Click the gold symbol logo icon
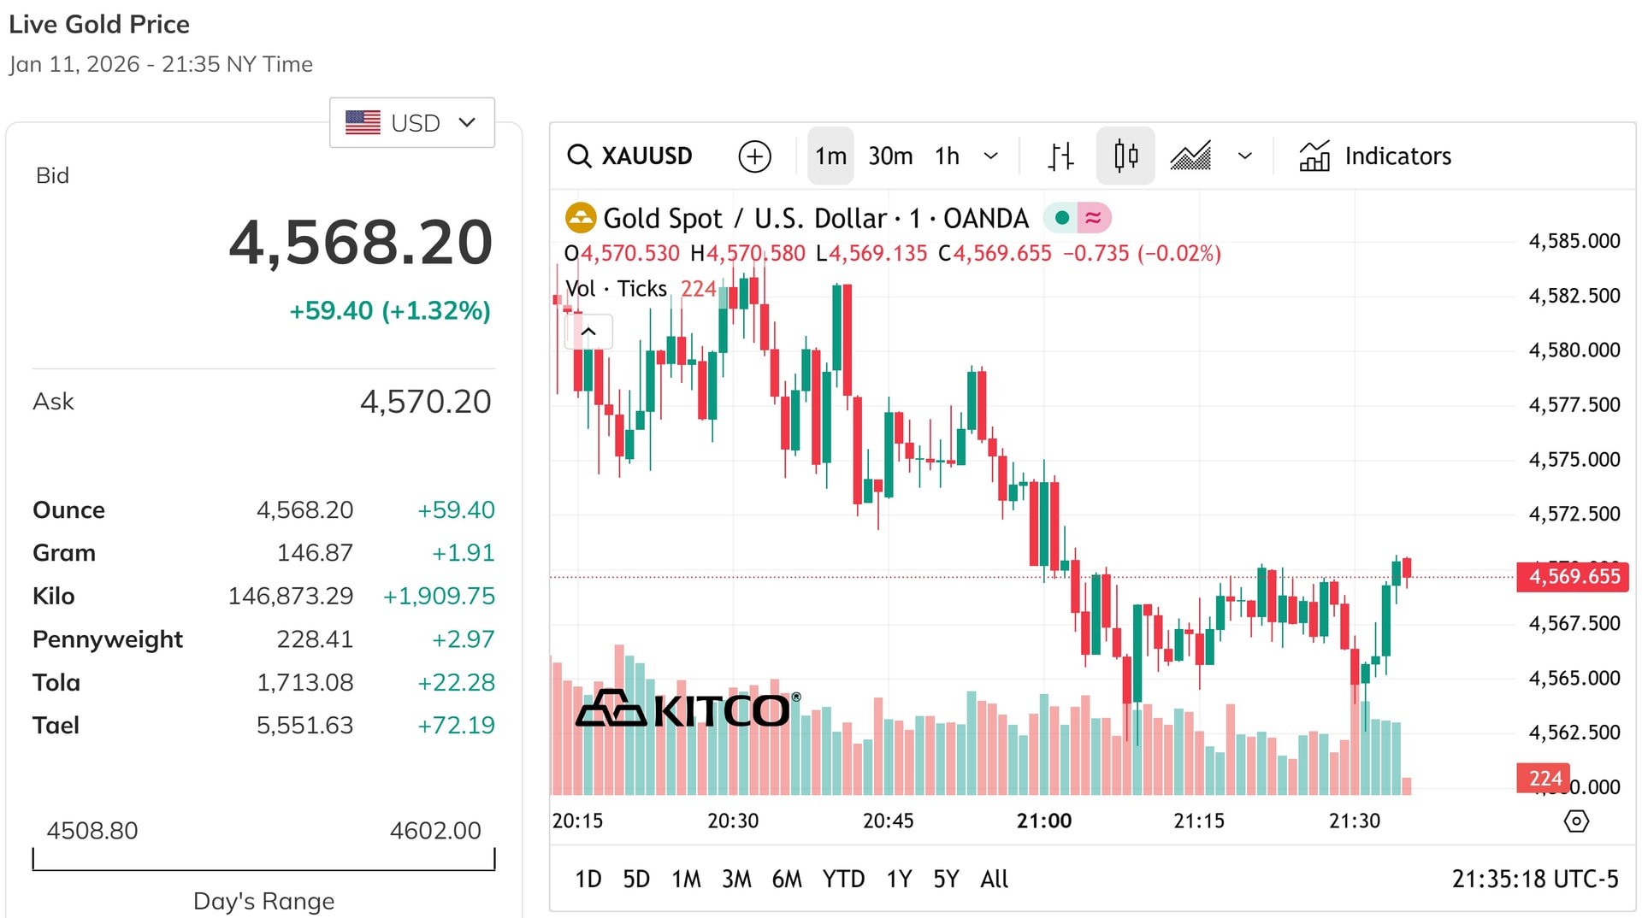 581,218
